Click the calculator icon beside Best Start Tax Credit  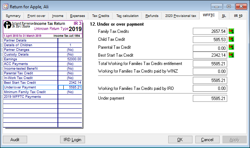coord(231,55)
